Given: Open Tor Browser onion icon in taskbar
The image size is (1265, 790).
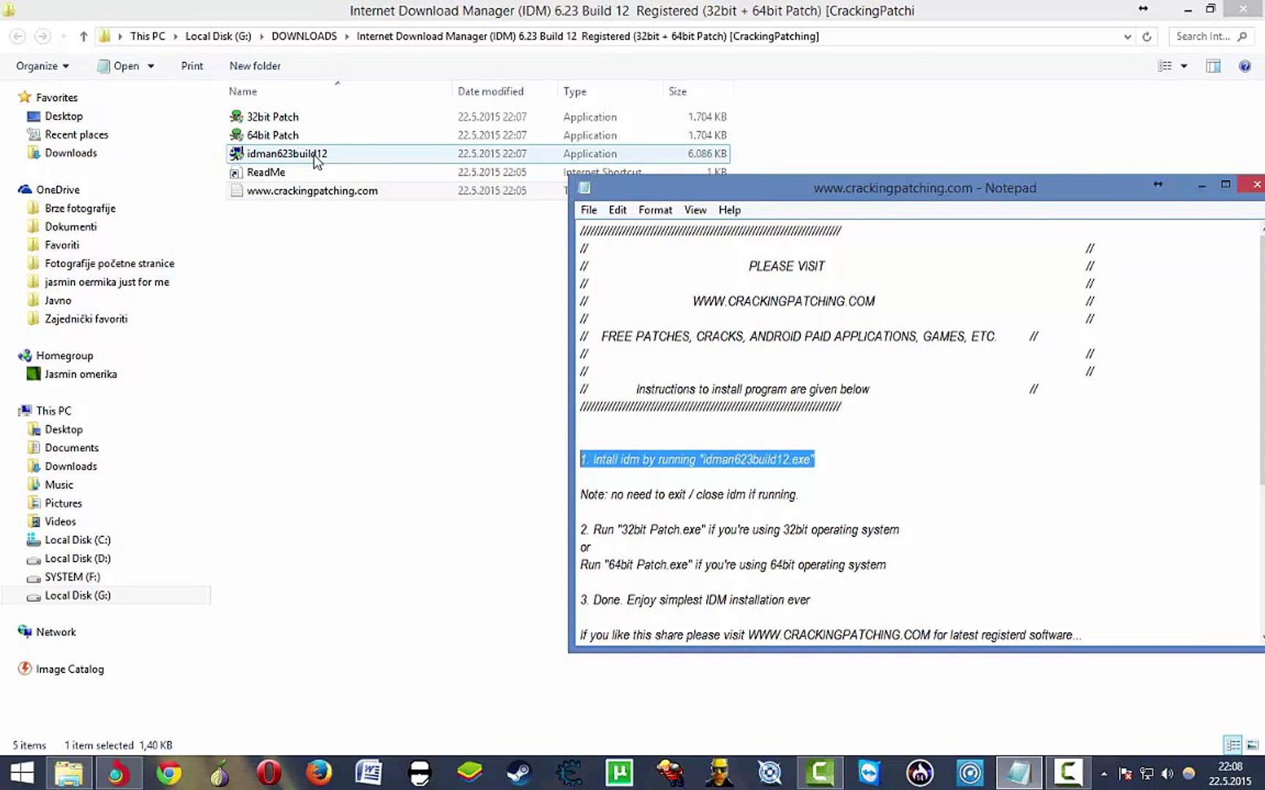Looking at the screenshot, I should coord(219,773).
